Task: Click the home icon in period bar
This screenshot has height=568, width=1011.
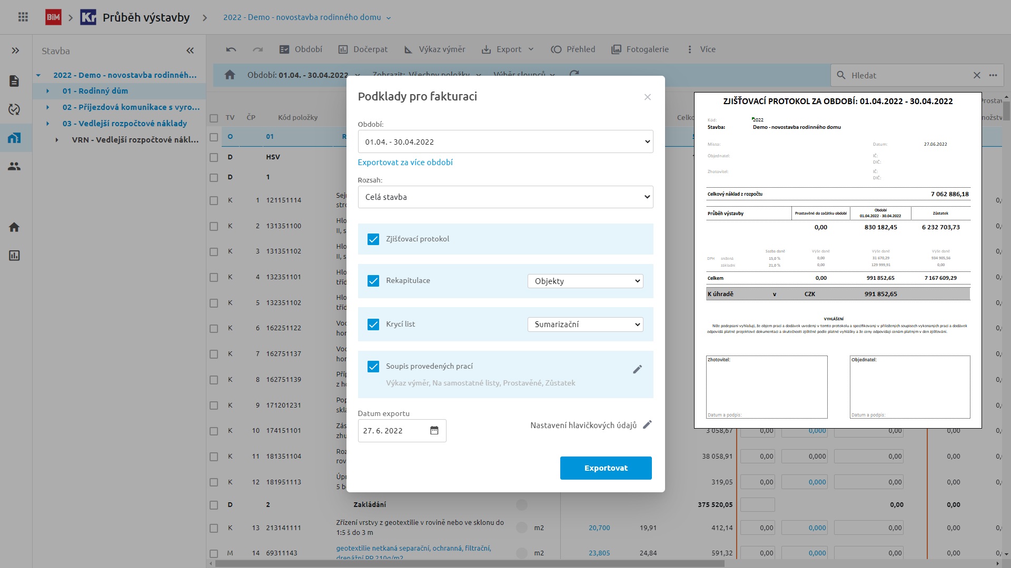Action: coord(230,75)
